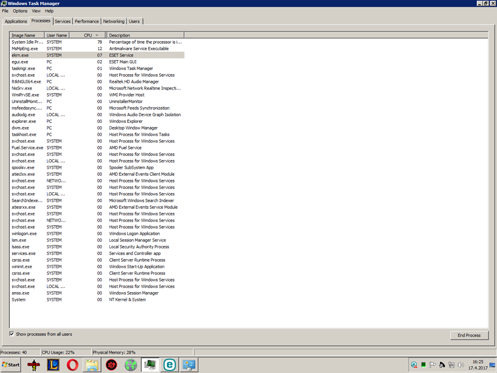
Task: Select the atiesrxx.exe process
Action: click(97, 207)
